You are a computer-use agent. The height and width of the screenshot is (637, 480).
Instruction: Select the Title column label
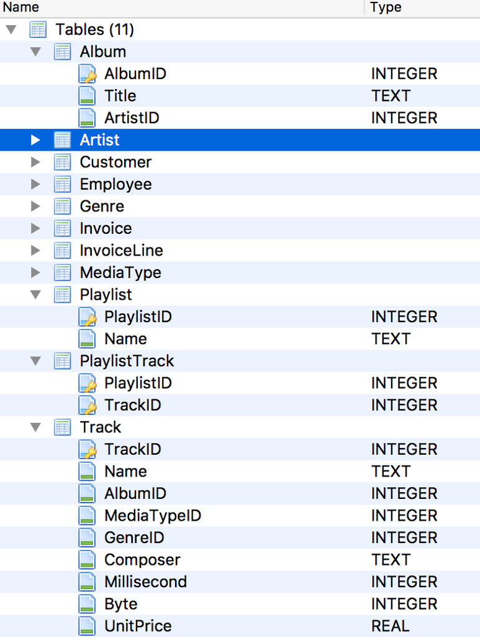120,96
